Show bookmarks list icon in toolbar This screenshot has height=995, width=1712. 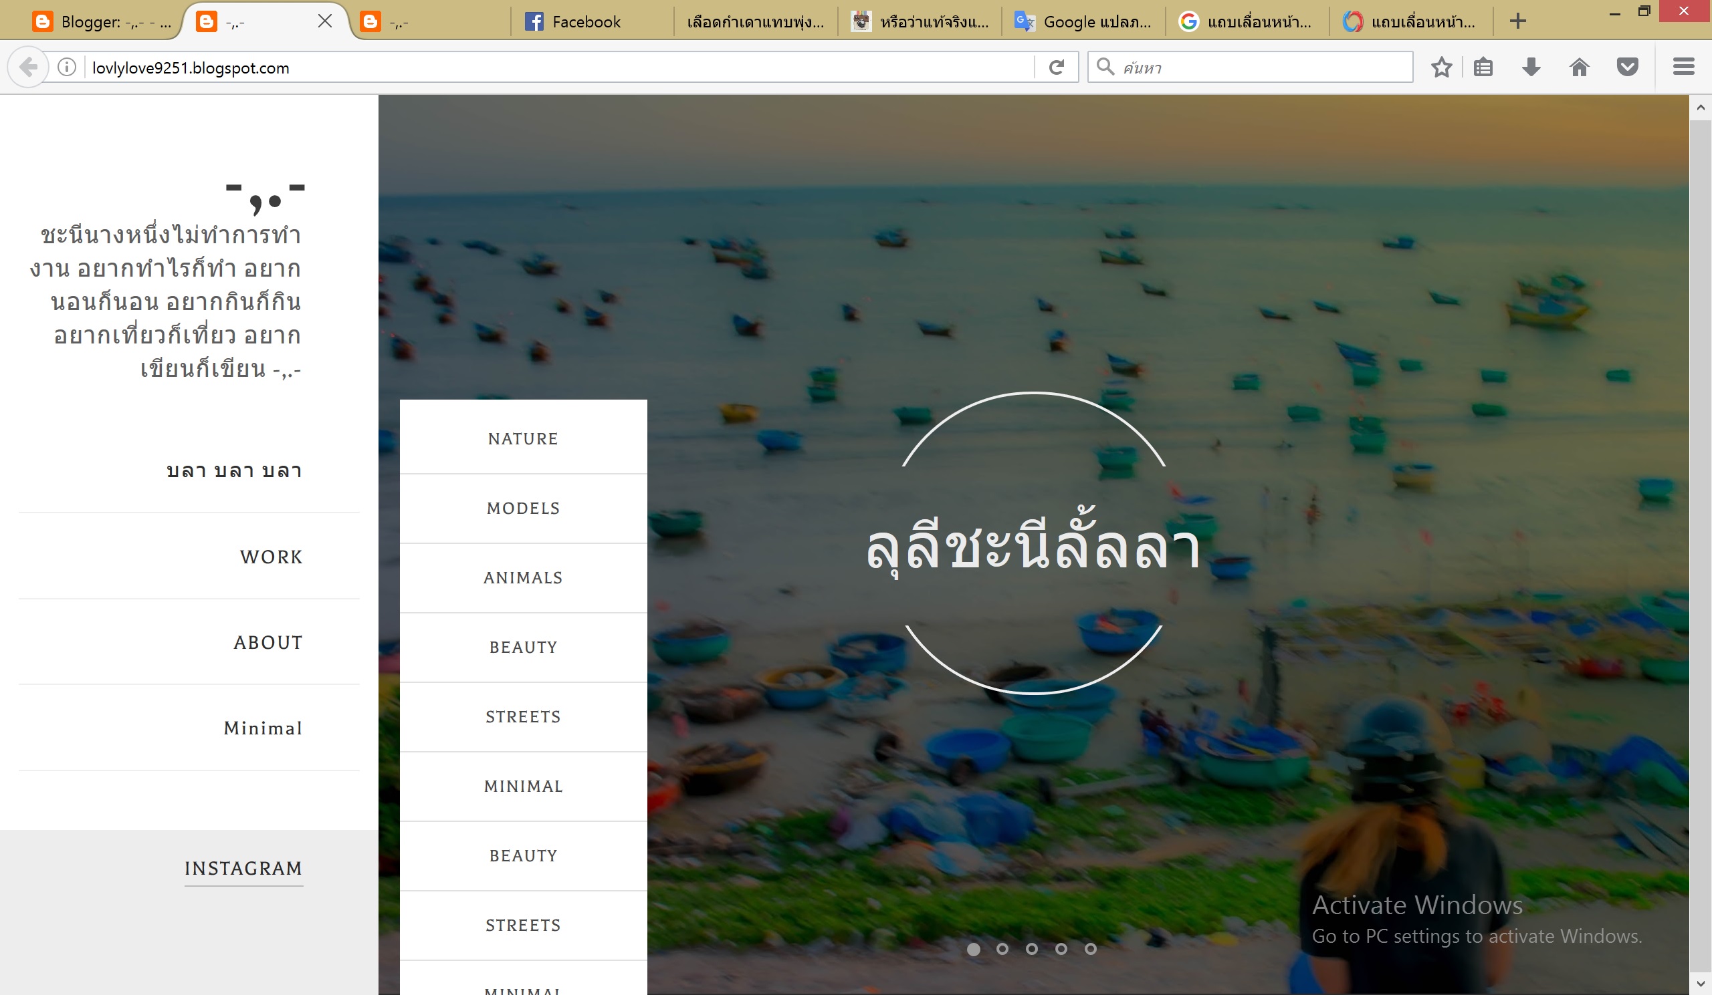(1483, 67)
